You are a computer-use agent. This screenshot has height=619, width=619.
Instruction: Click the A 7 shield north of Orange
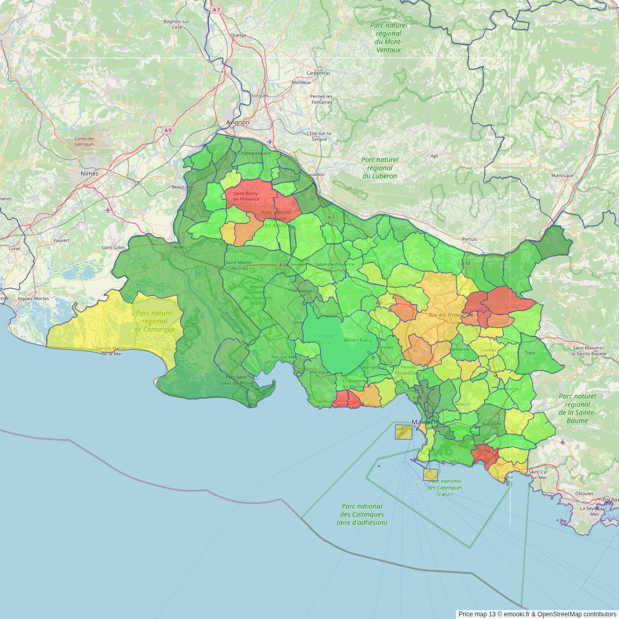216,9
